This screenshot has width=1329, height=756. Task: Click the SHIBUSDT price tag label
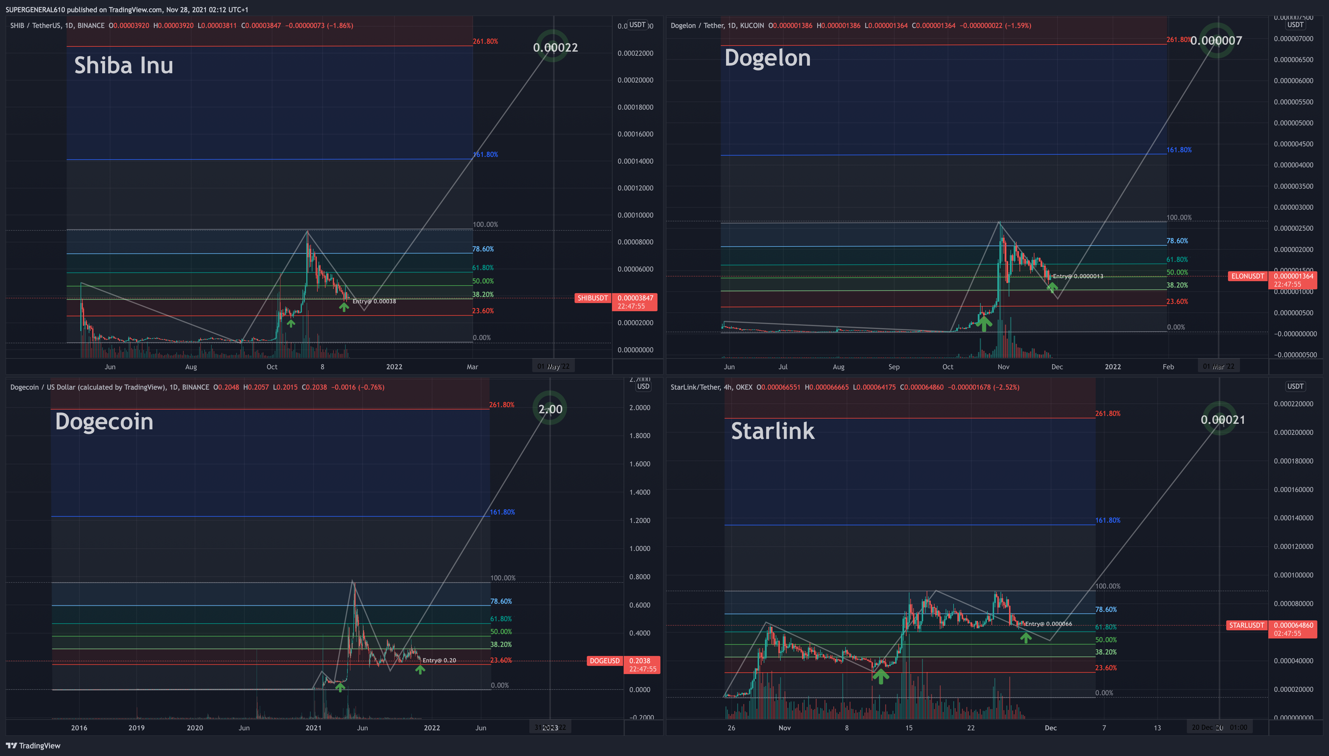[x=592, y=298]
